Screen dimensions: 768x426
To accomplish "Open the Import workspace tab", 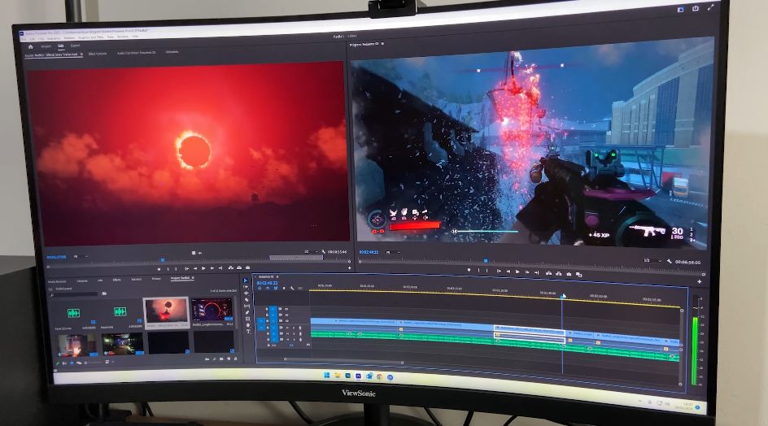I will pos(46,46).
